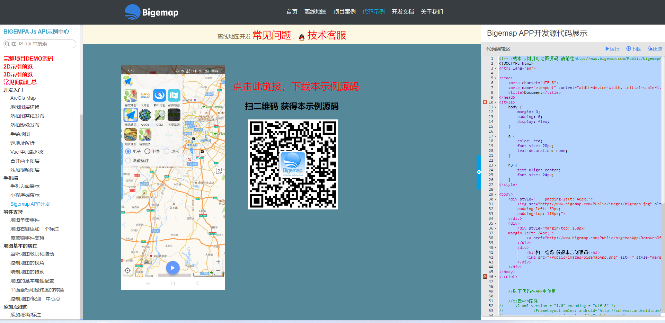
Task: Click the QQ penguin icon beside 技术客服
Action: pyautogui.click(x=301, y=37)
